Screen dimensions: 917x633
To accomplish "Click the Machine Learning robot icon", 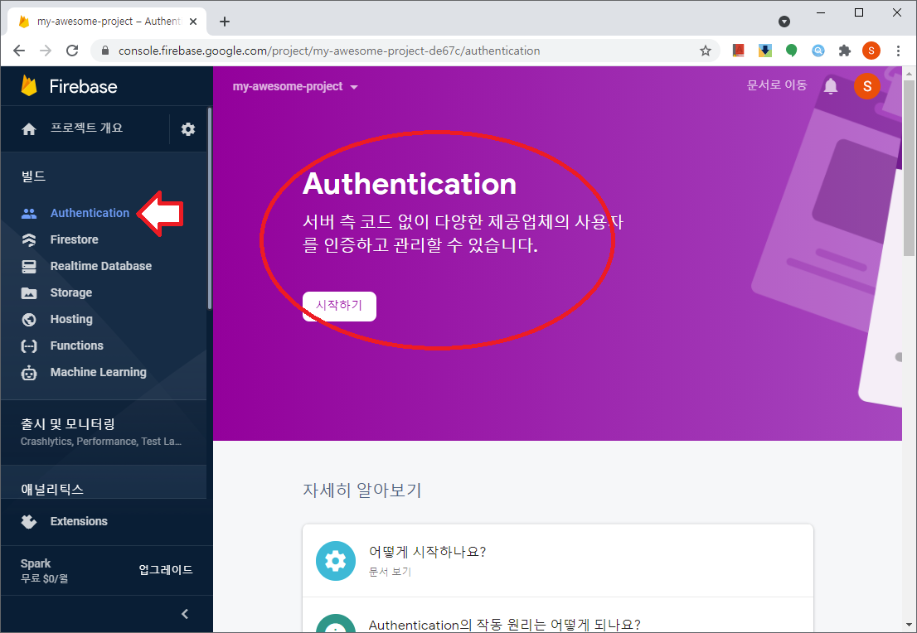I will click(29, 372).
